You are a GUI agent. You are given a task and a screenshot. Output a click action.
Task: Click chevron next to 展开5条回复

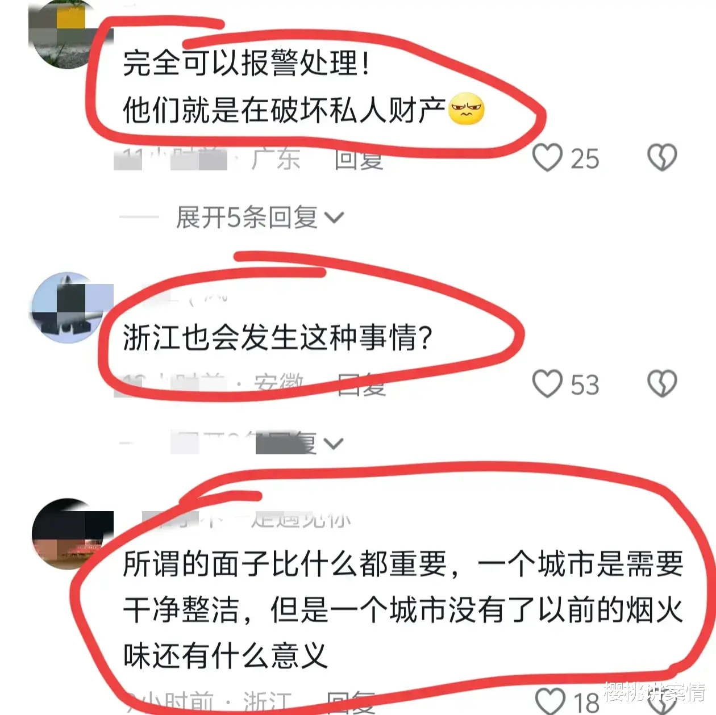click(334, 218)
